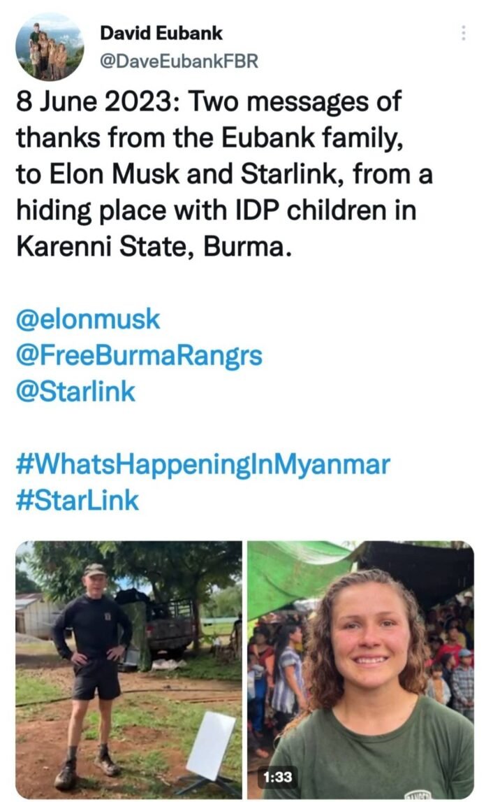Image resolution: width=486 pixels, height=802 pixels.
Task: Open the @elonmusk mention
Action: [x=87, y=320]
